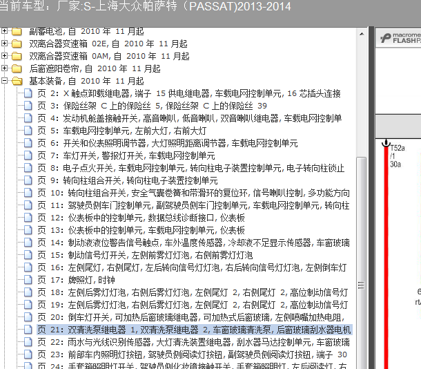
Task: Click page icon for 页 7
Action: [x=28, y=155]
